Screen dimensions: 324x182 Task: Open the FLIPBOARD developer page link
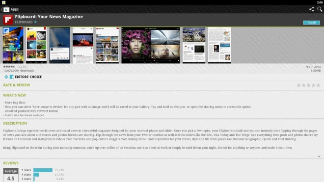point(24,22)
